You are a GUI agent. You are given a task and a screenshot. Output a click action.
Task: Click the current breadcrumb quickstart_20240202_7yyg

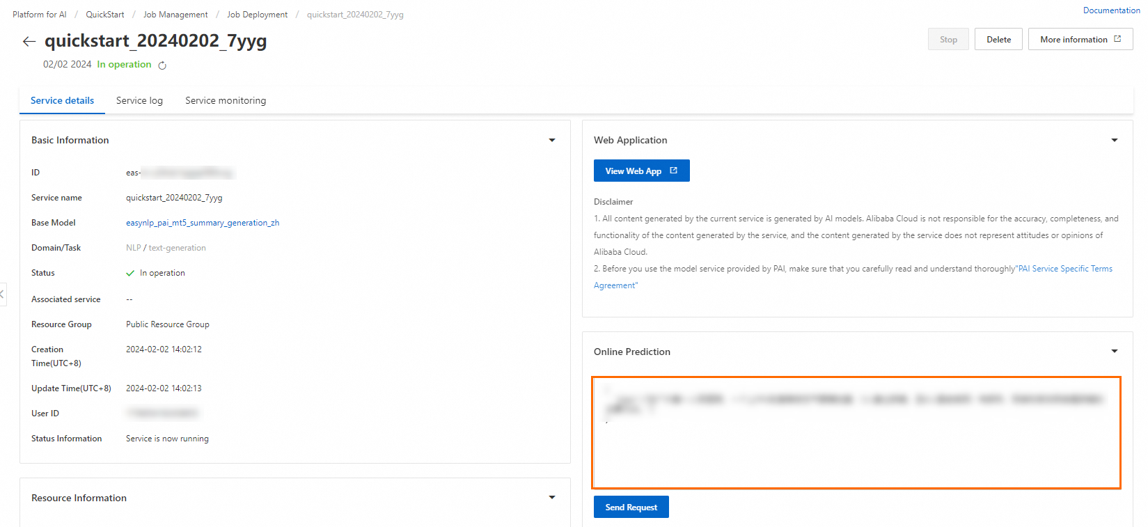coord(355,15)
